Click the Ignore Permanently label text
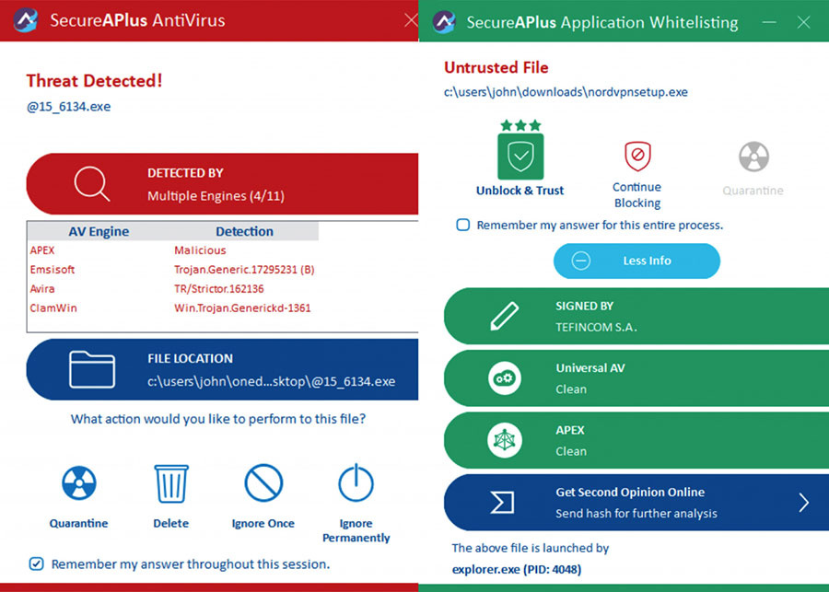 pos(356,530)
